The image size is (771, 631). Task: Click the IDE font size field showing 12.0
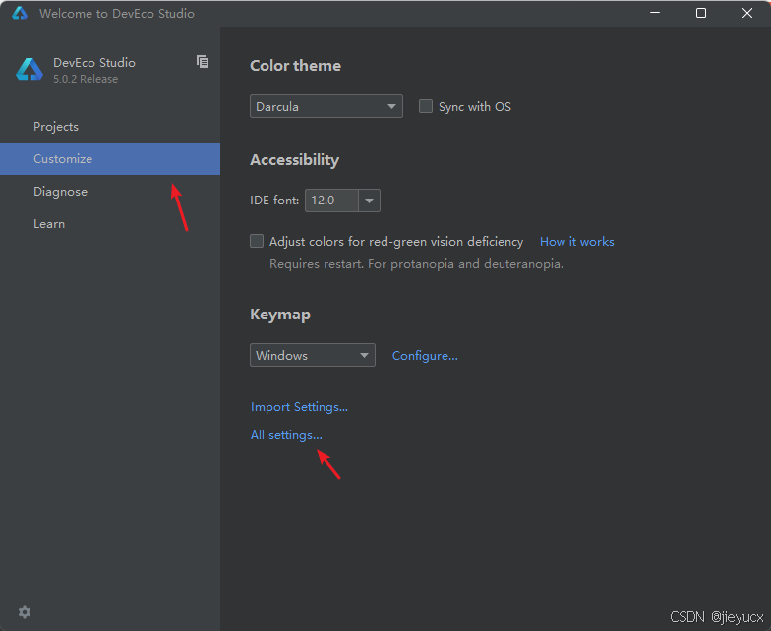332,201
